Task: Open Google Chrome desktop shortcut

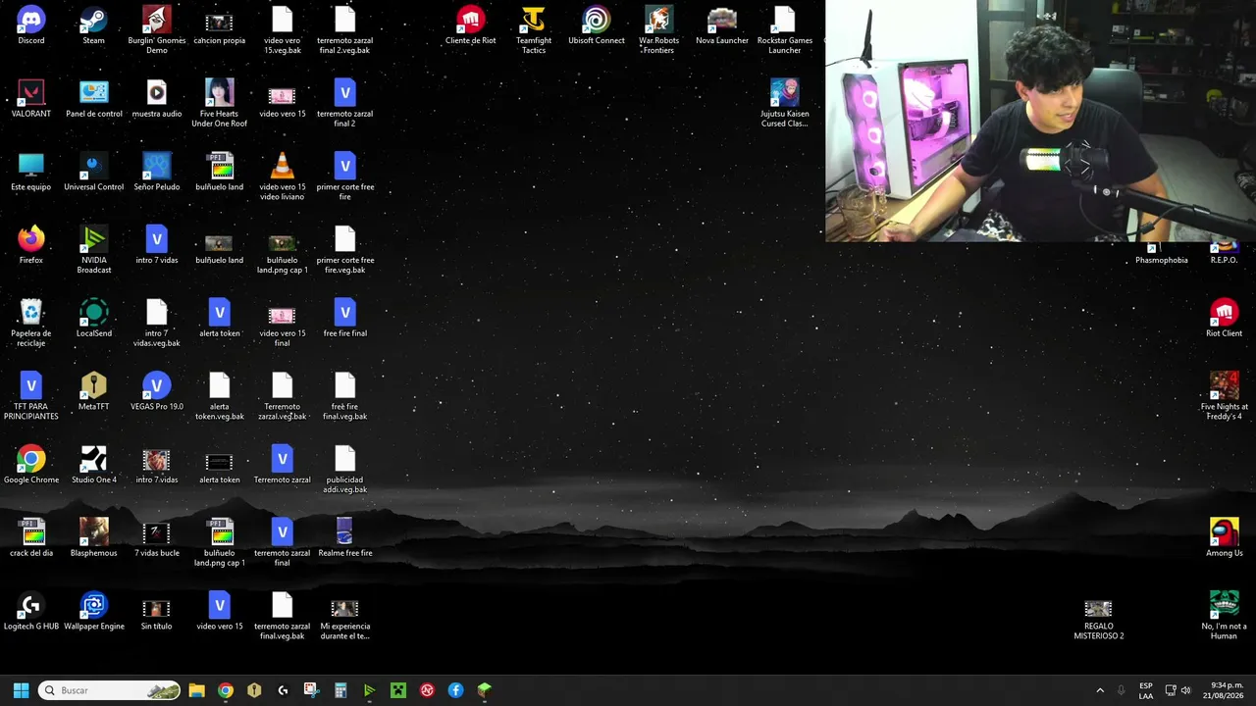Action: pos(30,465)
